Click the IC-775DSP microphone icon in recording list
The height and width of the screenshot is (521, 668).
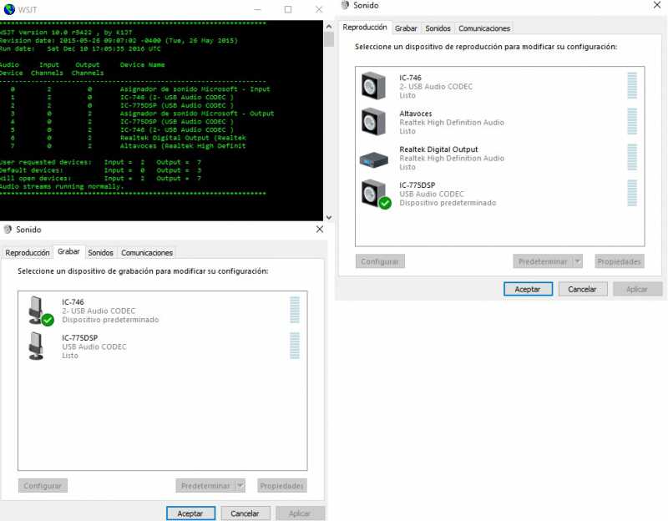pyautogui.click(x=36, y=346)
